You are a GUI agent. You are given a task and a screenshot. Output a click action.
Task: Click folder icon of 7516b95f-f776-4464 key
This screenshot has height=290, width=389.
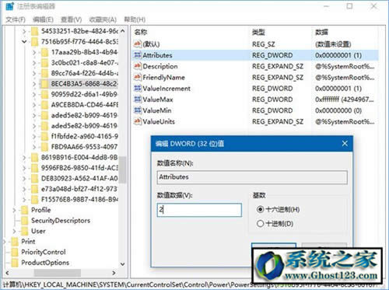point(35,42)
